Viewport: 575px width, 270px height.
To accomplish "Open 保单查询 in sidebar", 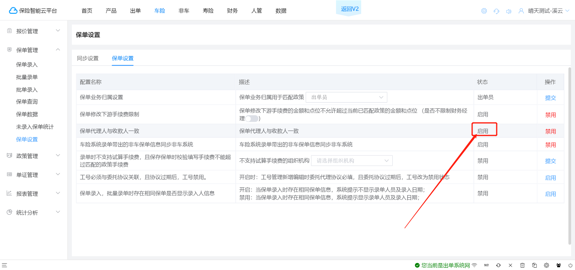I will 27,102.
